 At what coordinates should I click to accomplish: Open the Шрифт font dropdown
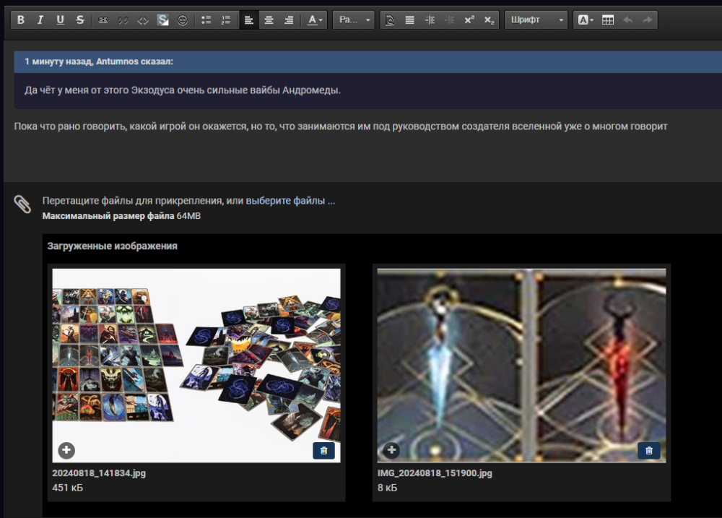tap(537, 20)
